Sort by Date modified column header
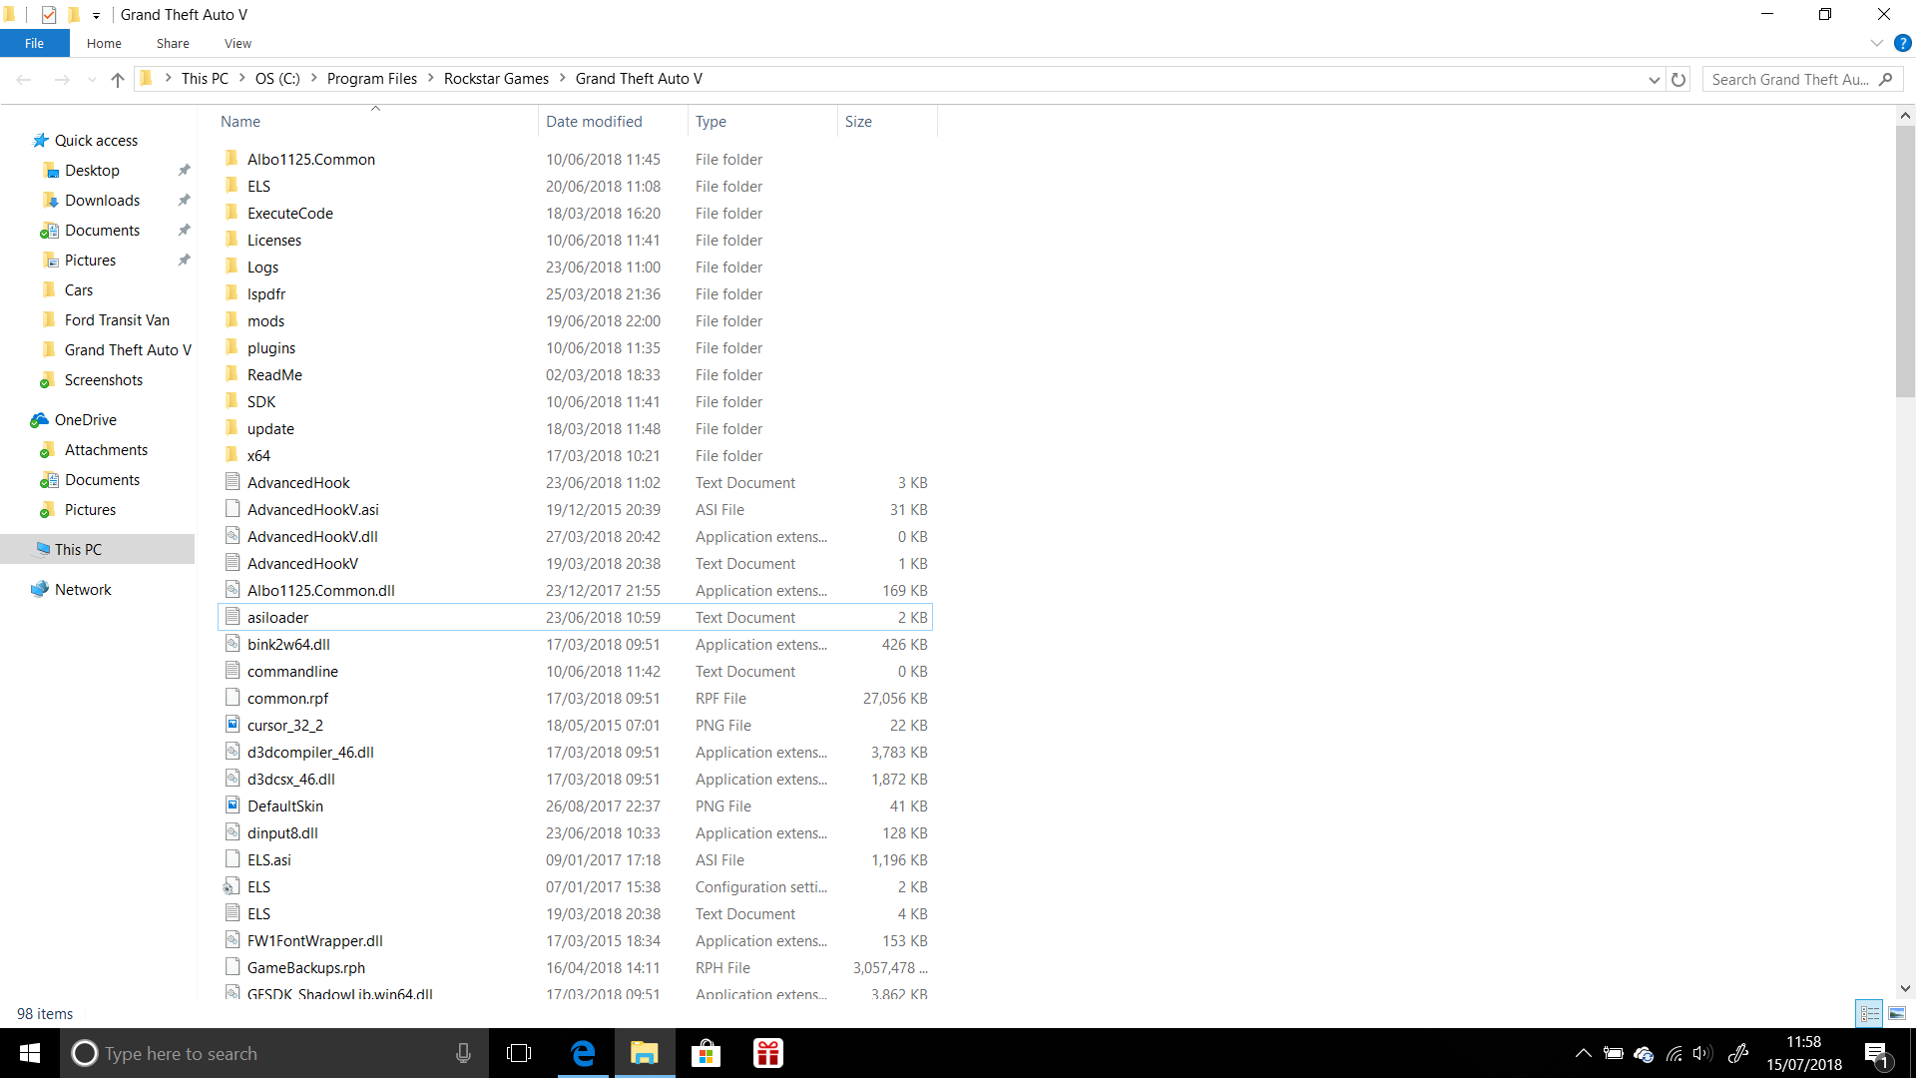1916x1078 pixels. coord(594,121)
